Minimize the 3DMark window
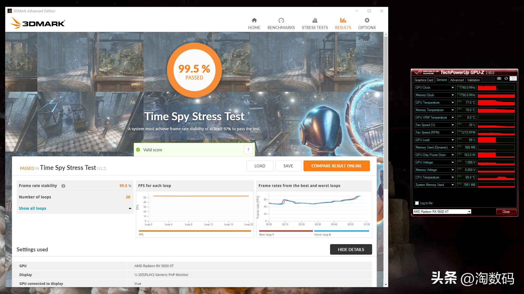The image size is (524, 294). click(x=357, y=11)
